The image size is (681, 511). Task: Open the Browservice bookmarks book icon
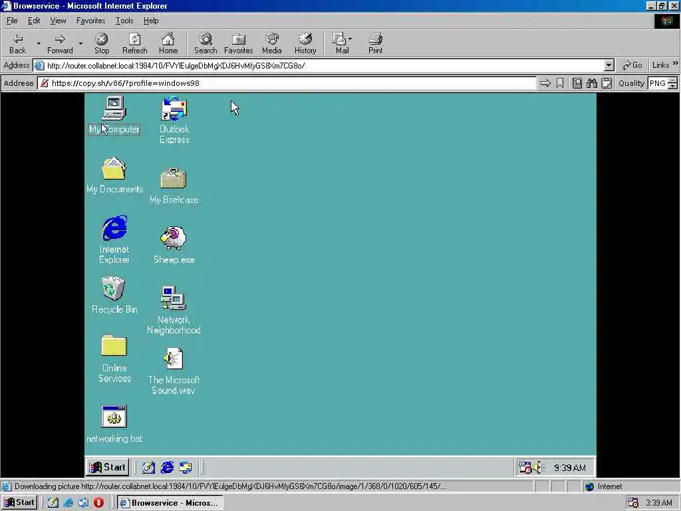577,83
